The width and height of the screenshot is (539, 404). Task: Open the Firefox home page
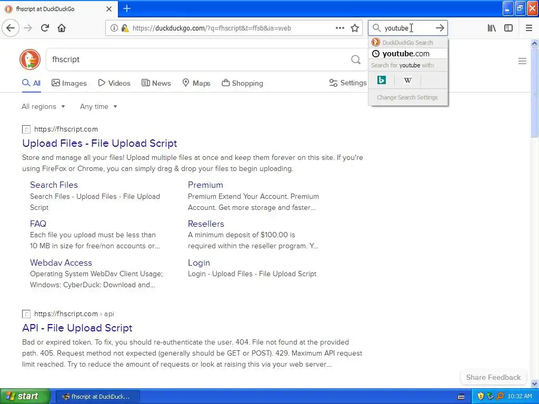(62, 28)
